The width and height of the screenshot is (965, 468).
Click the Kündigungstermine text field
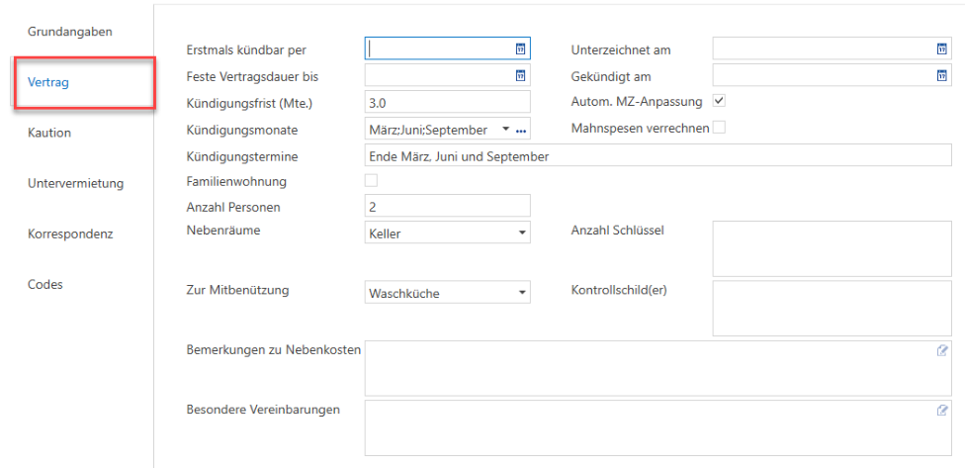pyautogui.click(x=658, y=155)
